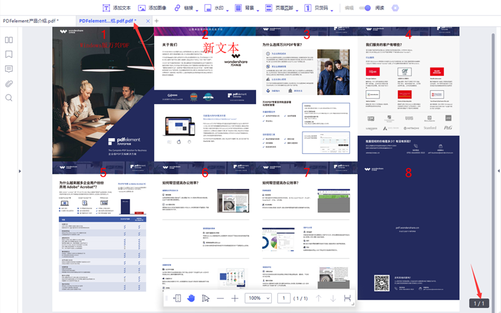Open the page thumbnails panel in sidebar

tap(9, 39)
